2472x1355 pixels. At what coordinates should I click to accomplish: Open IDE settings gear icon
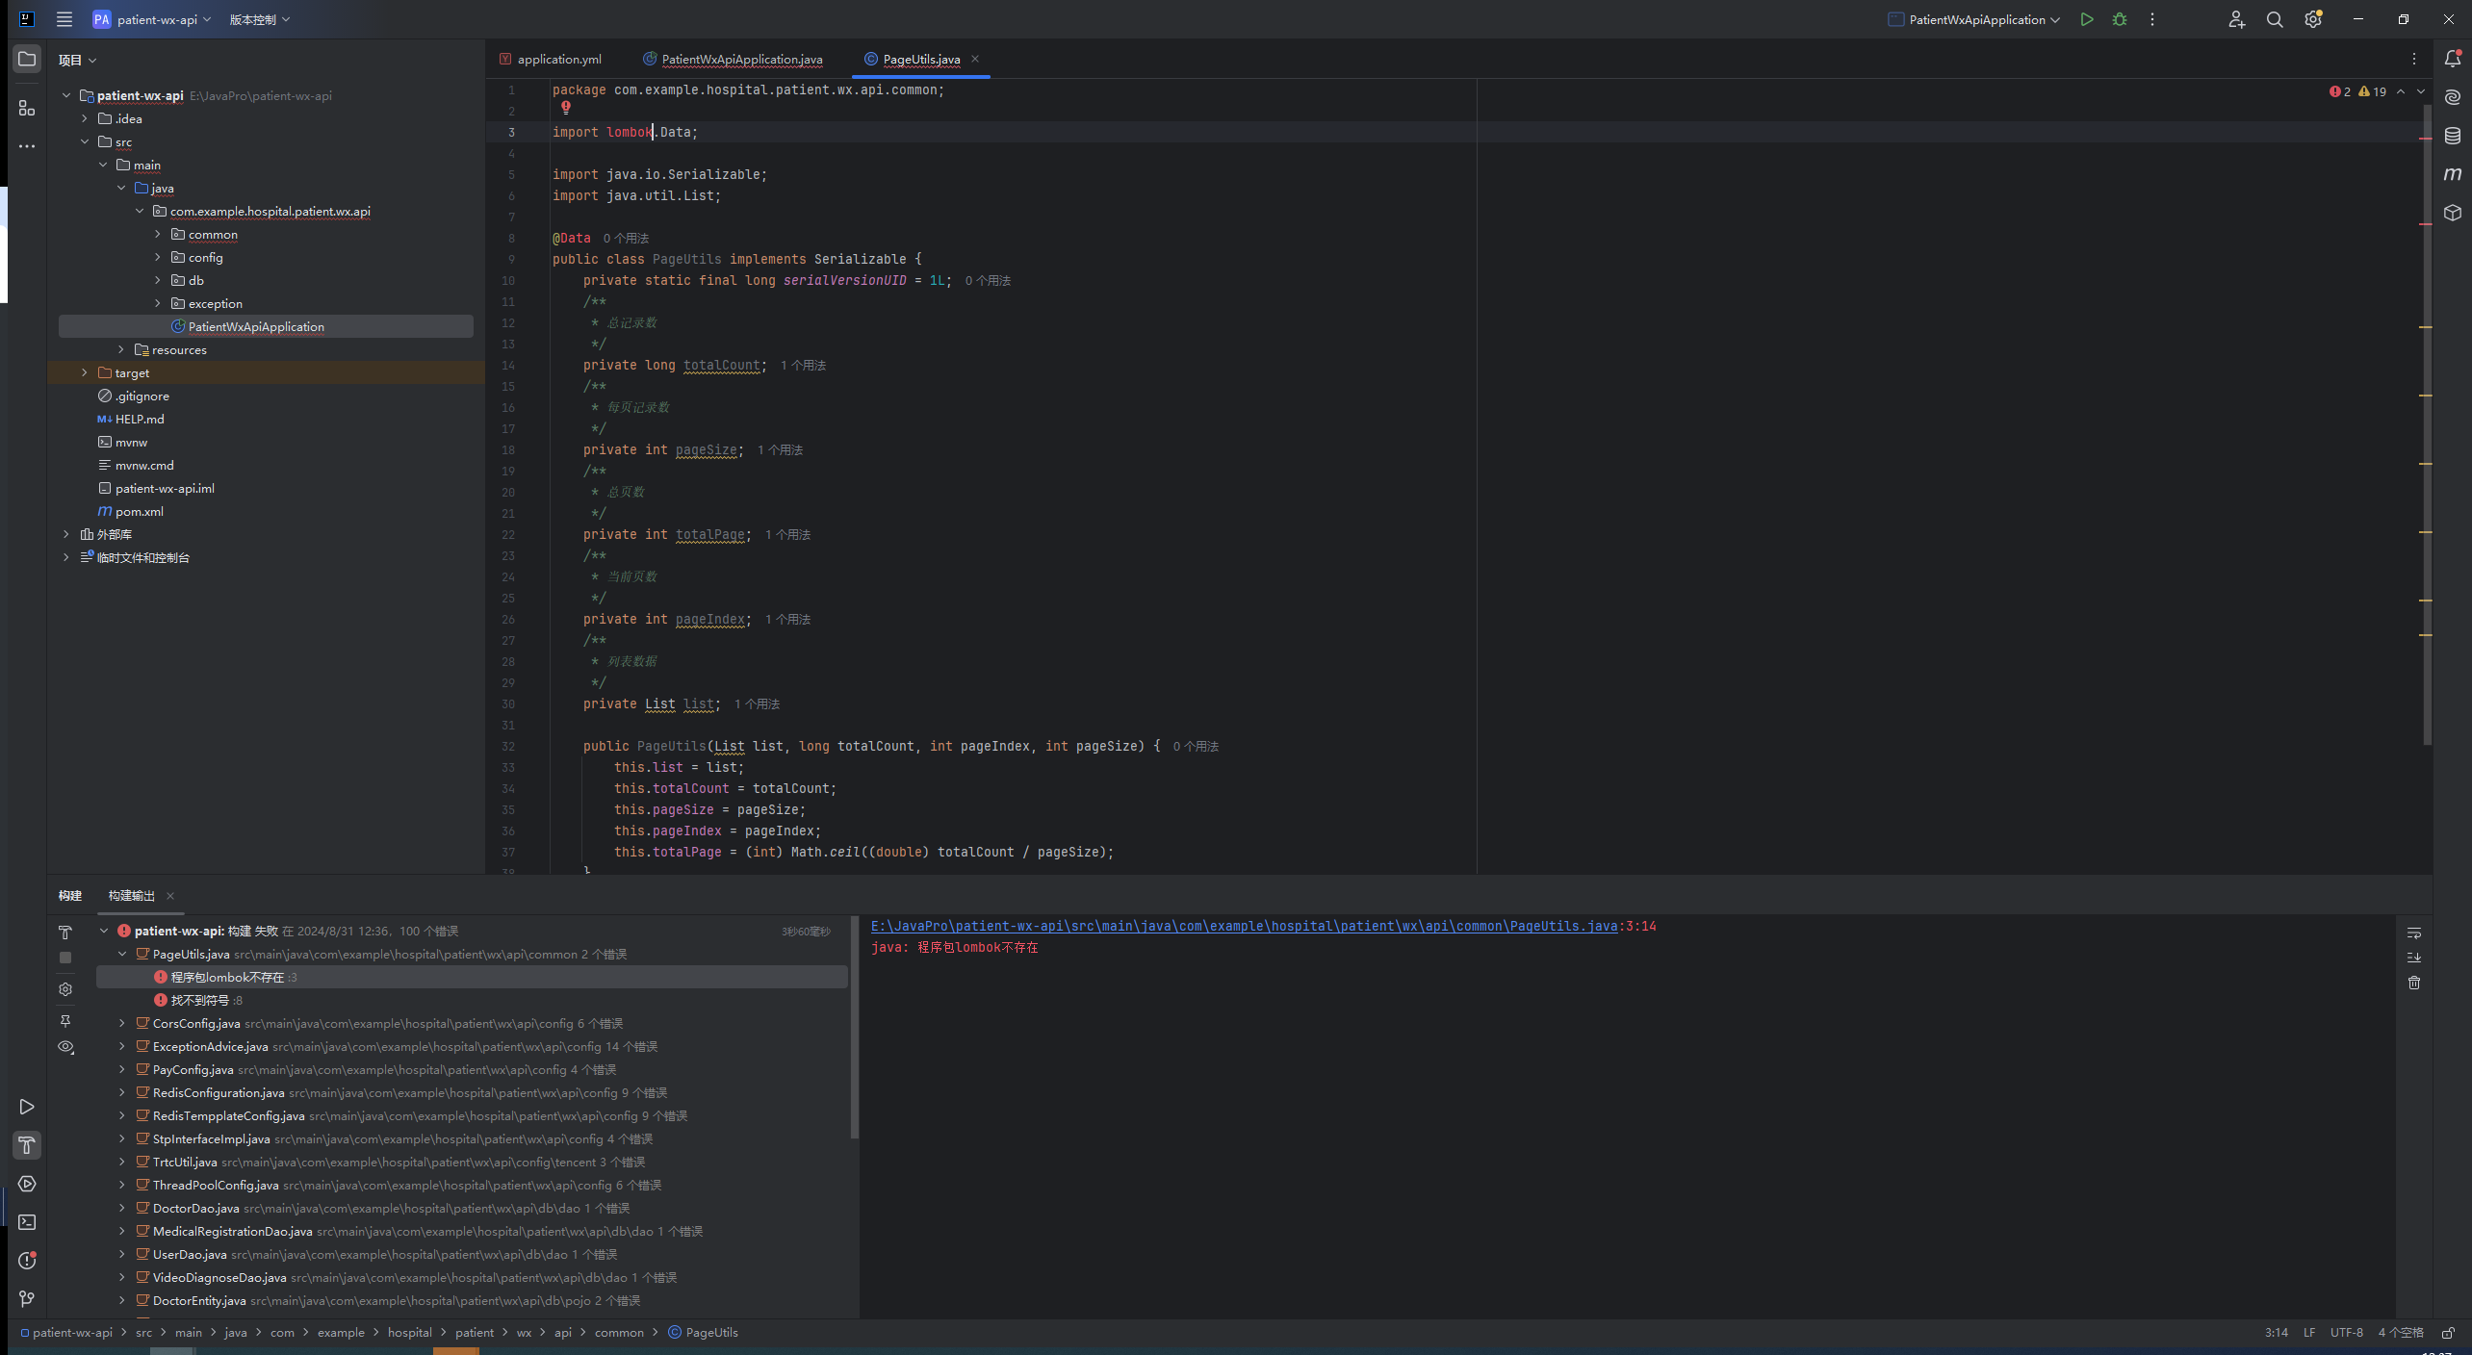click(2313, 19)
